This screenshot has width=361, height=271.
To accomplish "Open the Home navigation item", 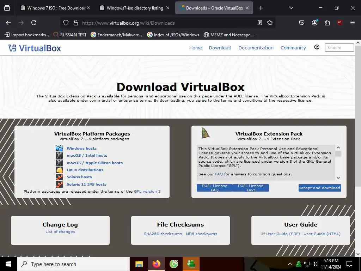I will coord(195,48).
